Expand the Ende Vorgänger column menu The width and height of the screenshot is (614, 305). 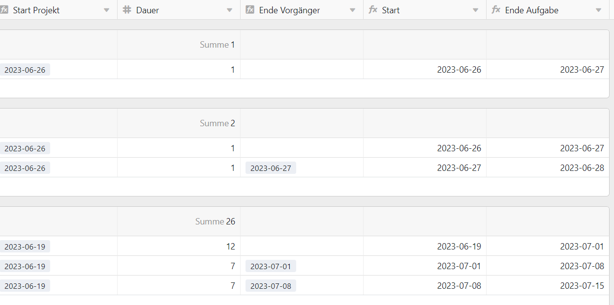pos(353,10)
